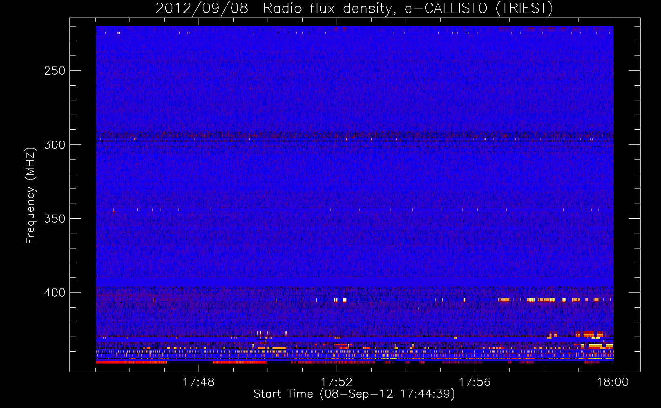Click the e-CALLISTO (TRIEST) text in title

pos(479,9)
